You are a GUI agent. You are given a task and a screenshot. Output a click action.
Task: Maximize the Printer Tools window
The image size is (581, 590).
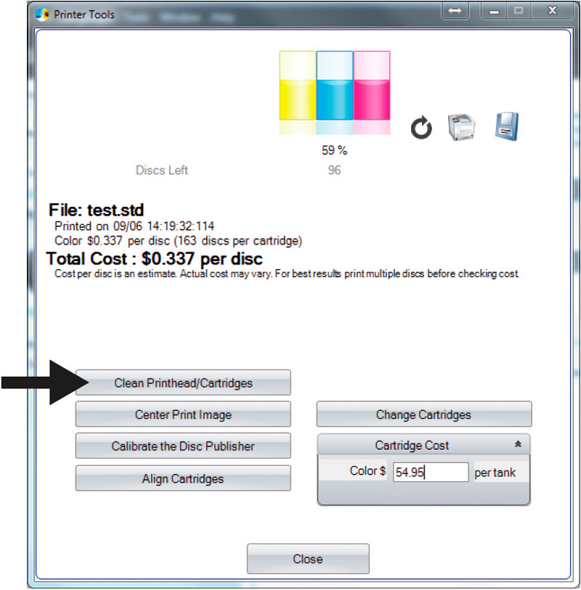point(519,11)
